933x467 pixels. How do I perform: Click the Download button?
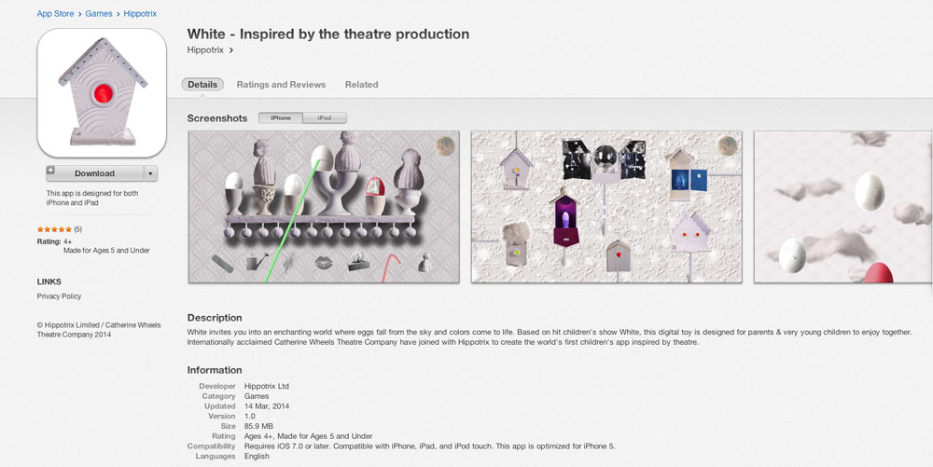pyautogui.click(x=94, y=173)
